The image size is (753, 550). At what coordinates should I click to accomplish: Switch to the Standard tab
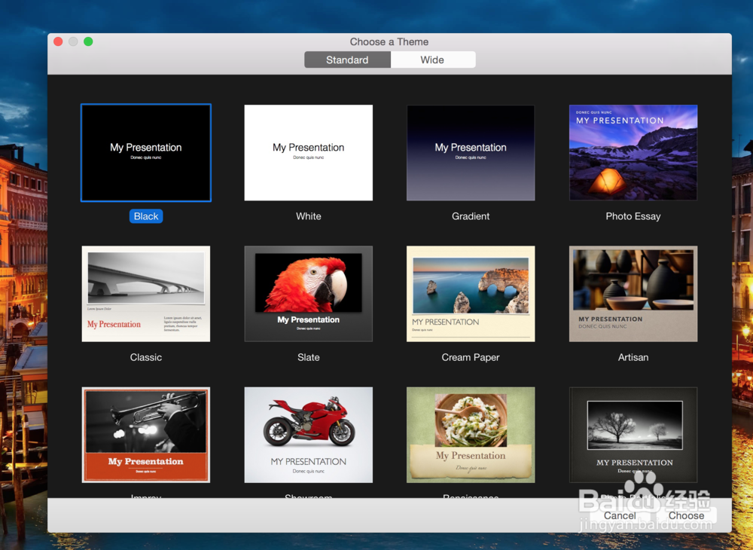pos(347,60)
